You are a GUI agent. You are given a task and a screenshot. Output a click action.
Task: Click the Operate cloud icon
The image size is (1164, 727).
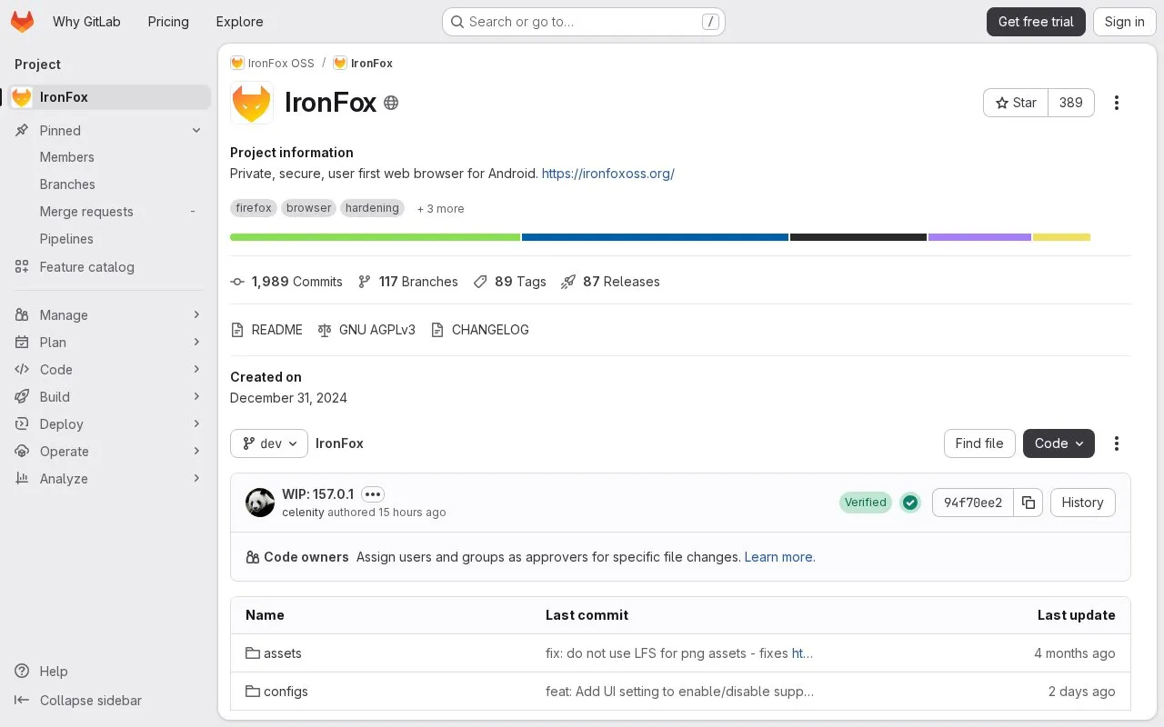pos(22,452)
